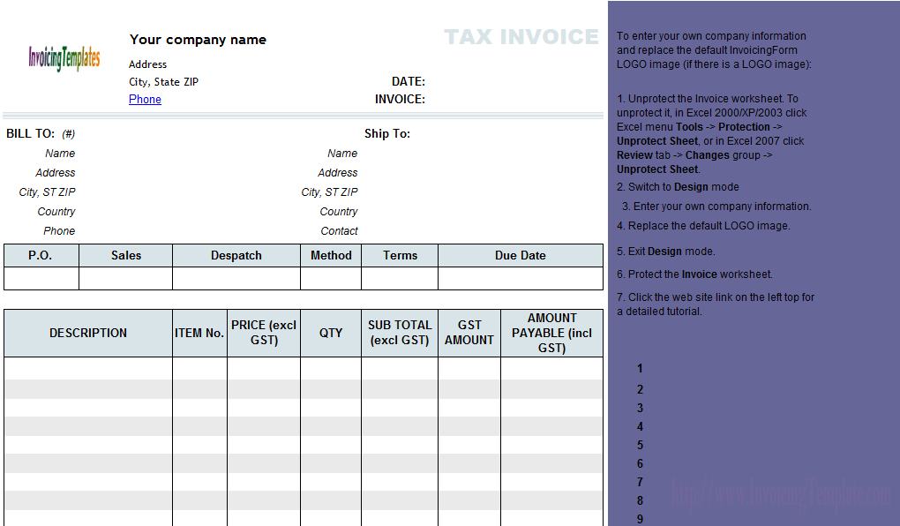Click the Country label under BILL TO
The image size is (900, 526).
[x=56, y=212]
